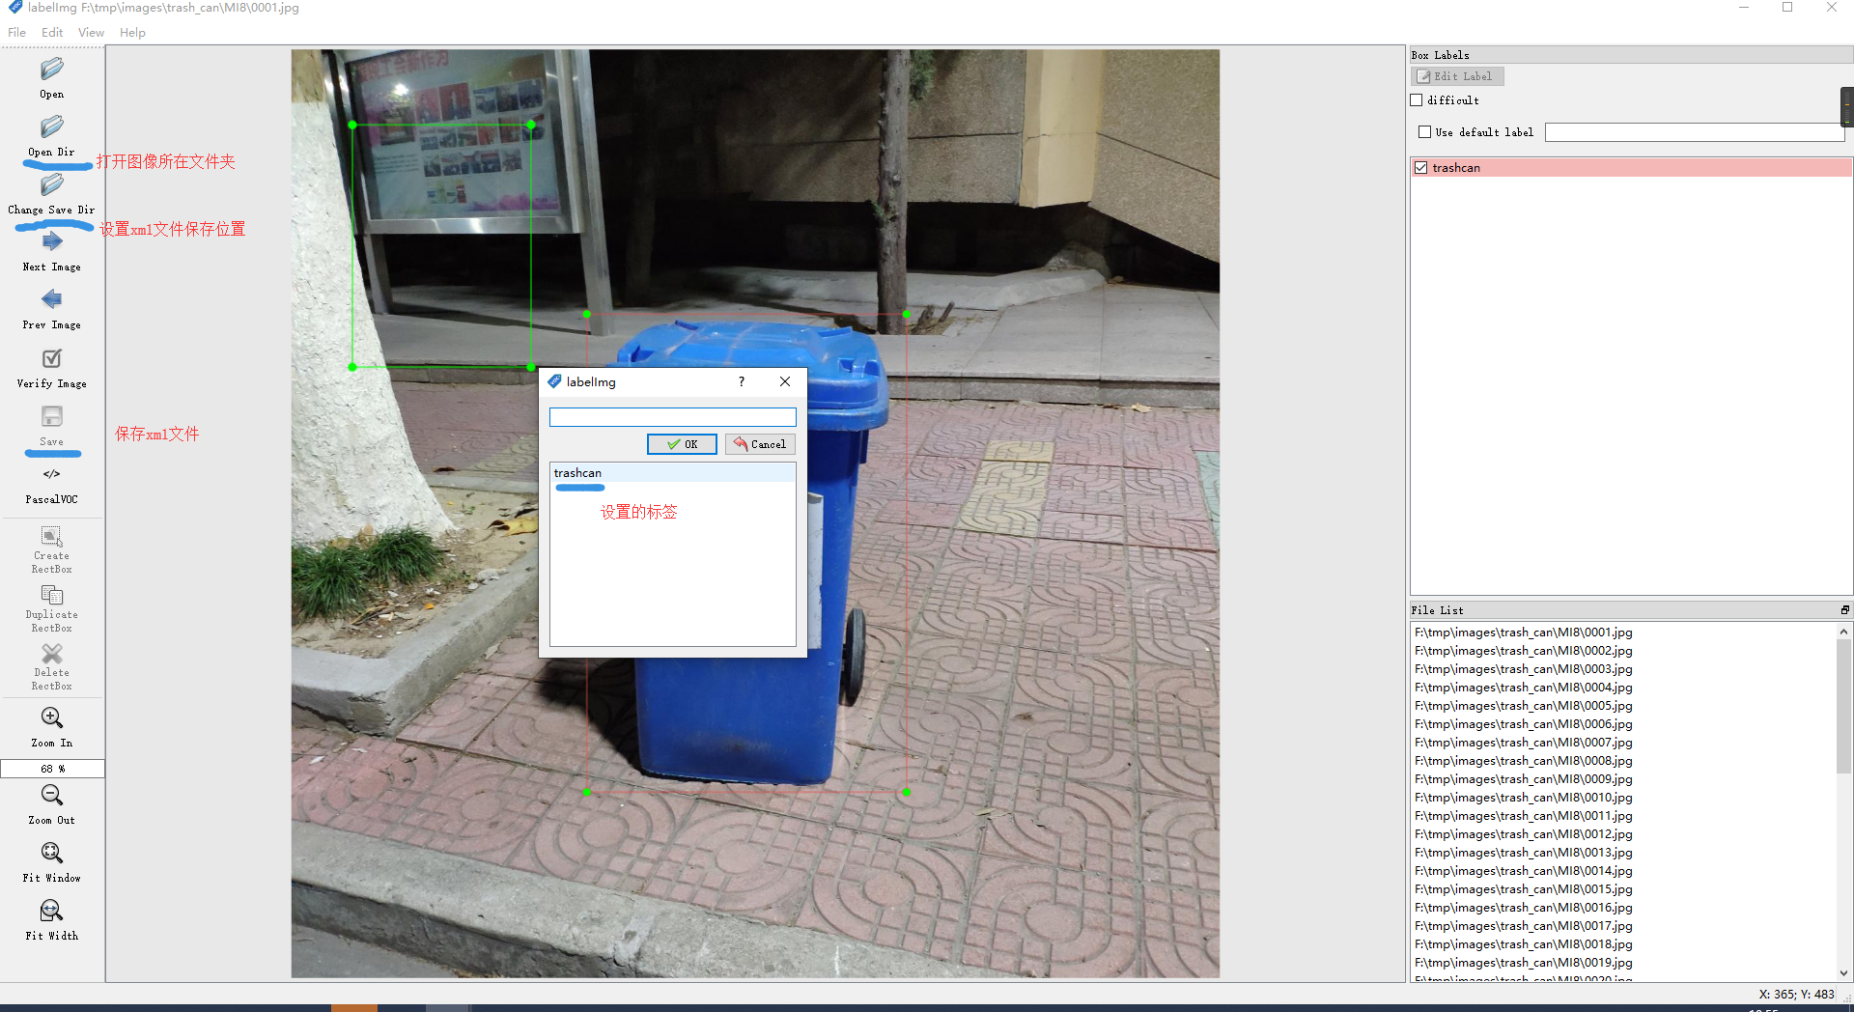
Task: Click the Open file tool icon
Action: tap(52, 69)
